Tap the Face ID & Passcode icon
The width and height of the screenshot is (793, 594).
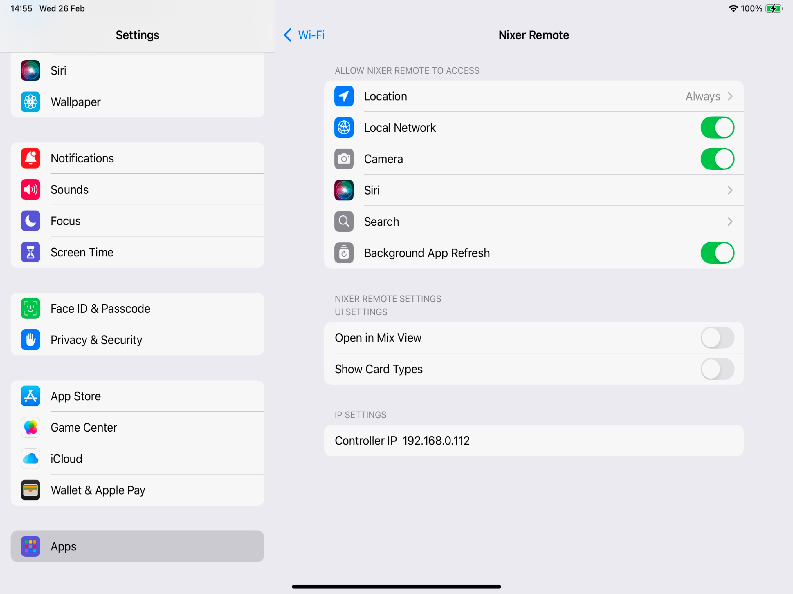pyautogui.click(x=30, y=309)
